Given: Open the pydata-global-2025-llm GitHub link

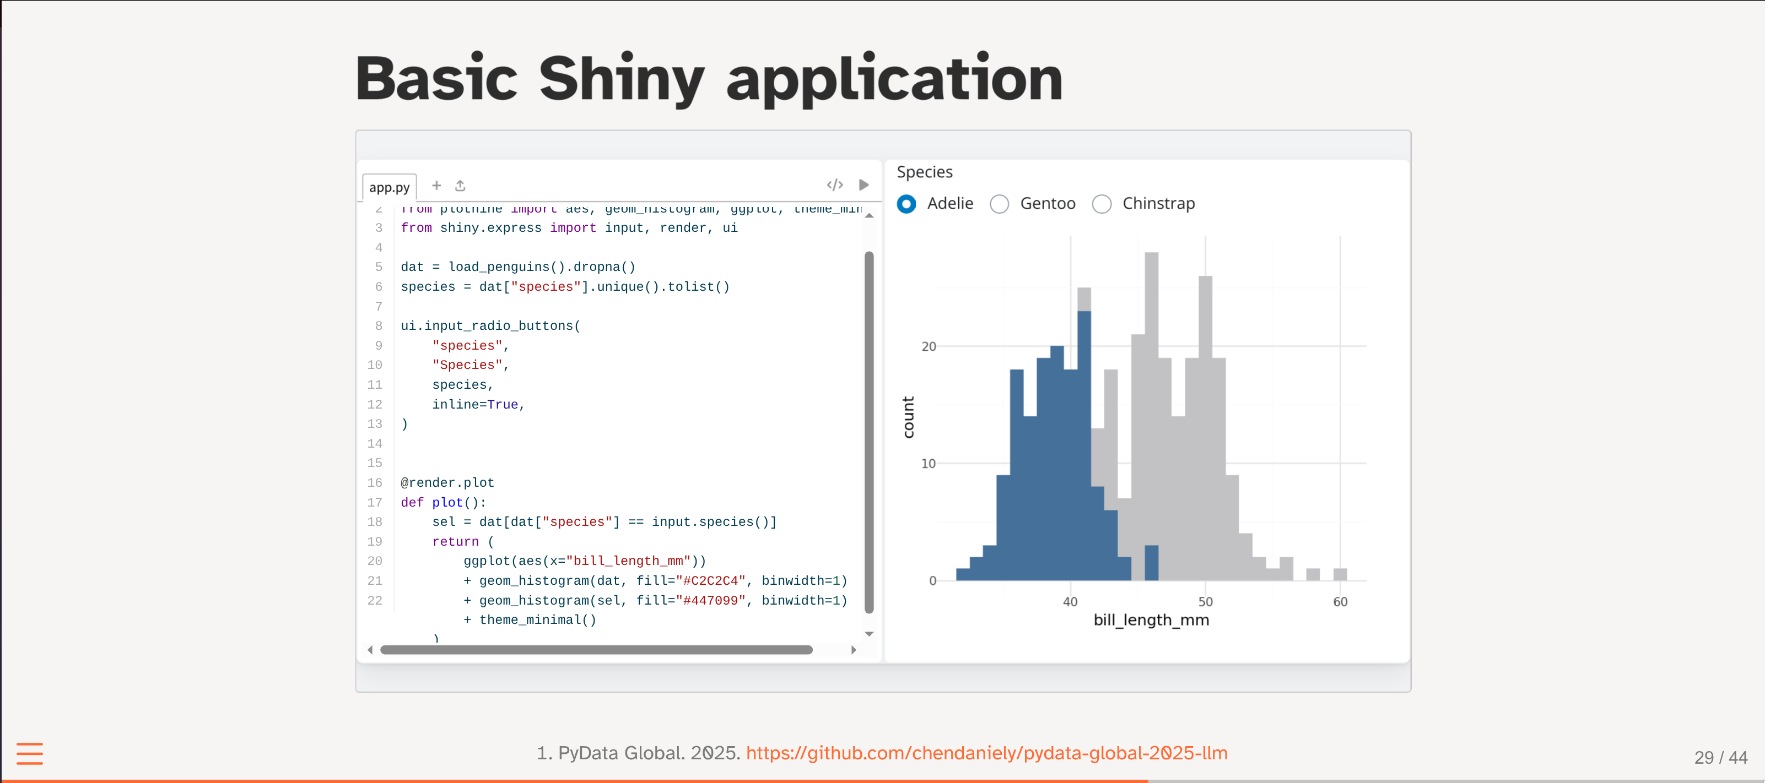Looking at the screenshot, I should [x=986, y=753].
